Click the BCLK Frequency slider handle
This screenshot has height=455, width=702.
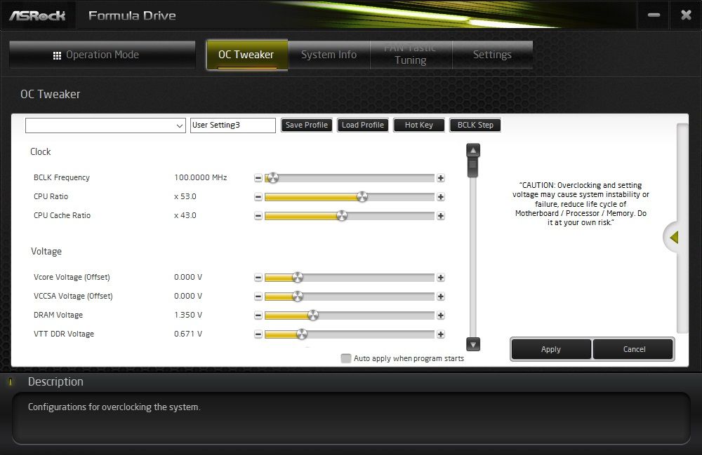[x=272, y=178]
